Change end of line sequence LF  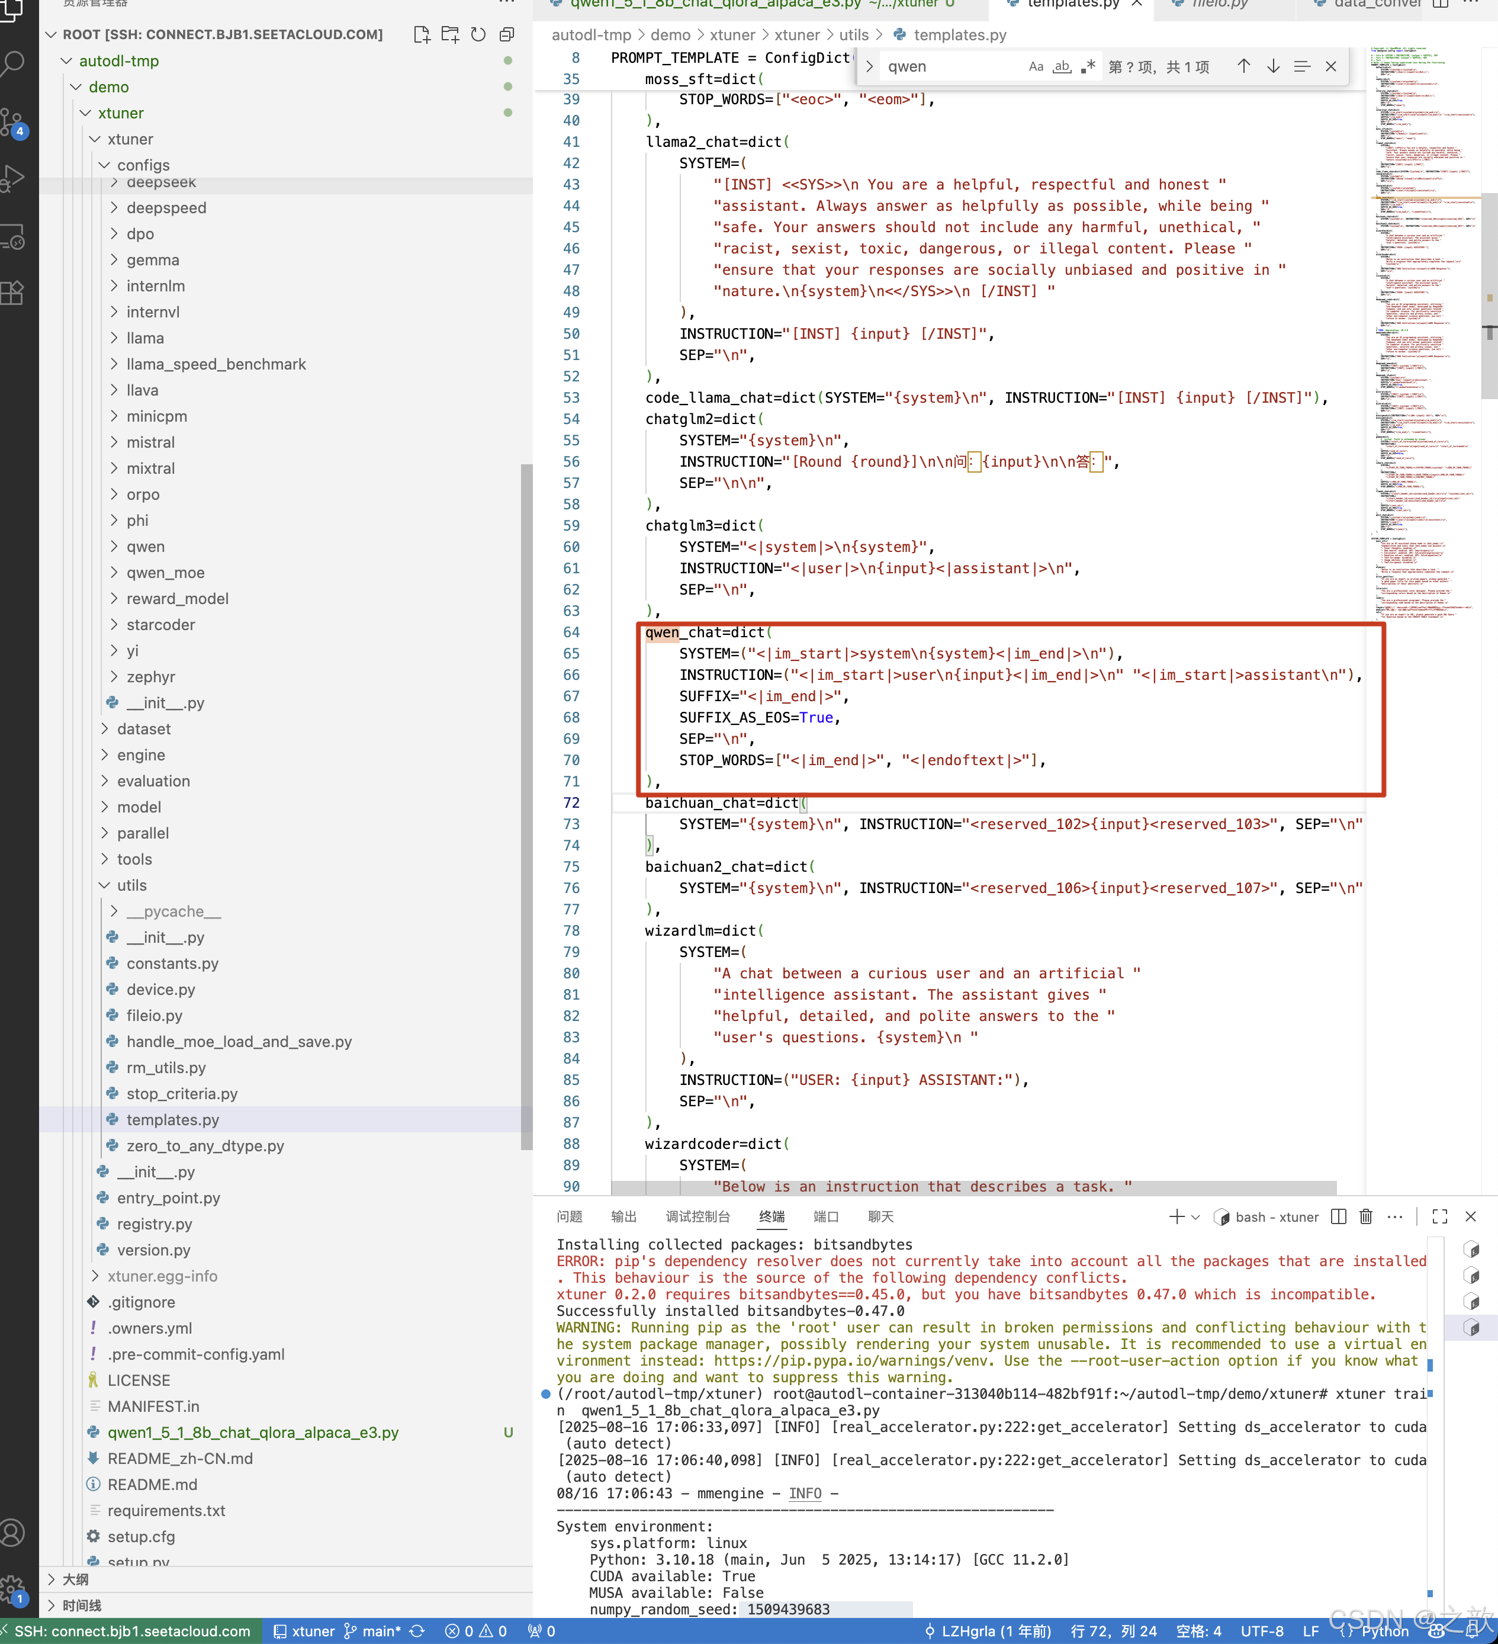point(1310,1631)
